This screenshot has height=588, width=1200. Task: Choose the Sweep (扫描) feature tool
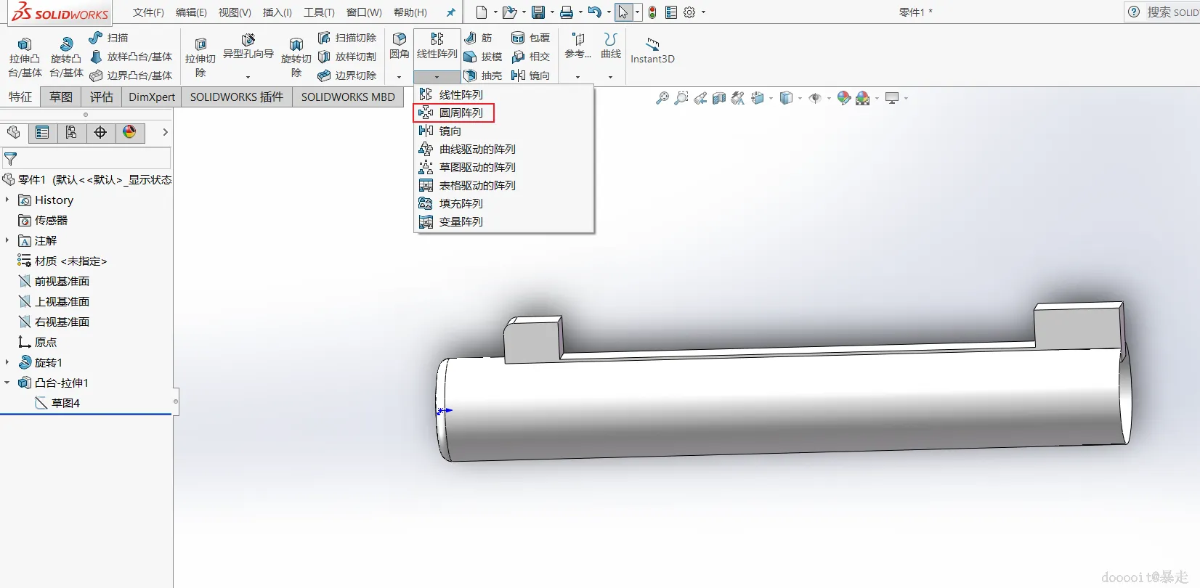(x=108, y=38)
